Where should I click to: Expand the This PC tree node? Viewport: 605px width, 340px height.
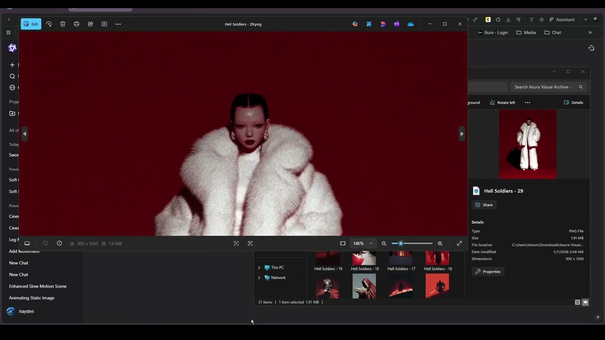click(259, 268)
